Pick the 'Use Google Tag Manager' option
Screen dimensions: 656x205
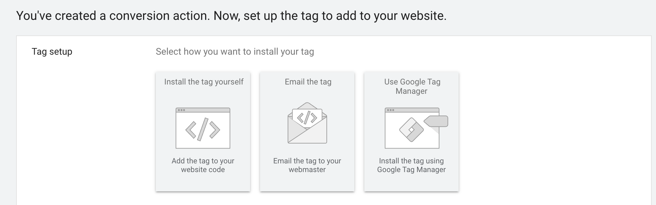coord(412,86)
